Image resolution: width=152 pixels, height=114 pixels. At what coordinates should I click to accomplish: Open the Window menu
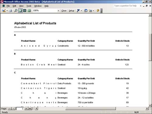(38, 6)
